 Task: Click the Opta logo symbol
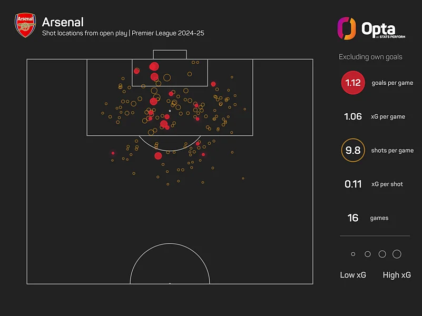coord(346,28)
